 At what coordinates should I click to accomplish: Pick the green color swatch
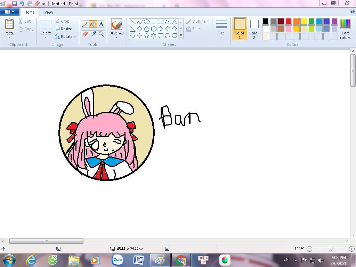click(311, 21)
